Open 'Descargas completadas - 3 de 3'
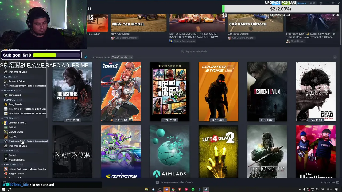Image resolution: width=342 pixels, height=192 pixels. [176, 182]
